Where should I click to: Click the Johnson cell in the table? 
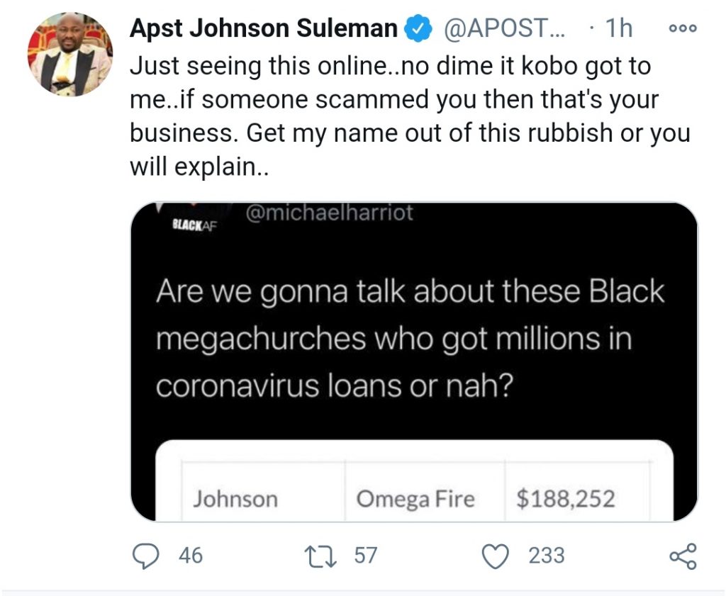click(x=235, y=500)
